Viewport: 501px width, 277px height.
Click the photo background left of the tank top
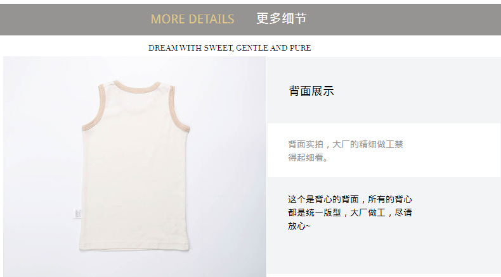pyautogui.click(x=40, y=166)
